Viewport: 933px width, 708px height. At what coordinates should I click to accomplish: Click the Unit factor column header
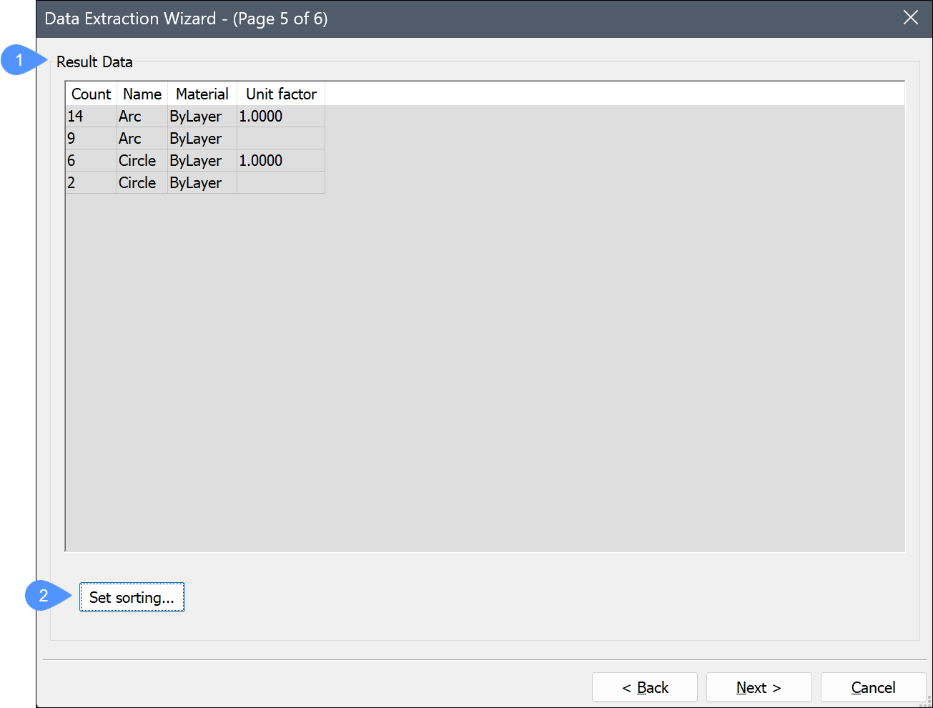click(281, 94)
